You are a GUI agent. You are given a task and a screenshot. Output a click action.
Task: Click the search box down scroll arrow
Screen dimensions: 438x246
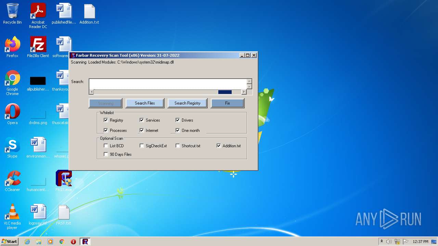pyautogui.click(x=249, y=87)
